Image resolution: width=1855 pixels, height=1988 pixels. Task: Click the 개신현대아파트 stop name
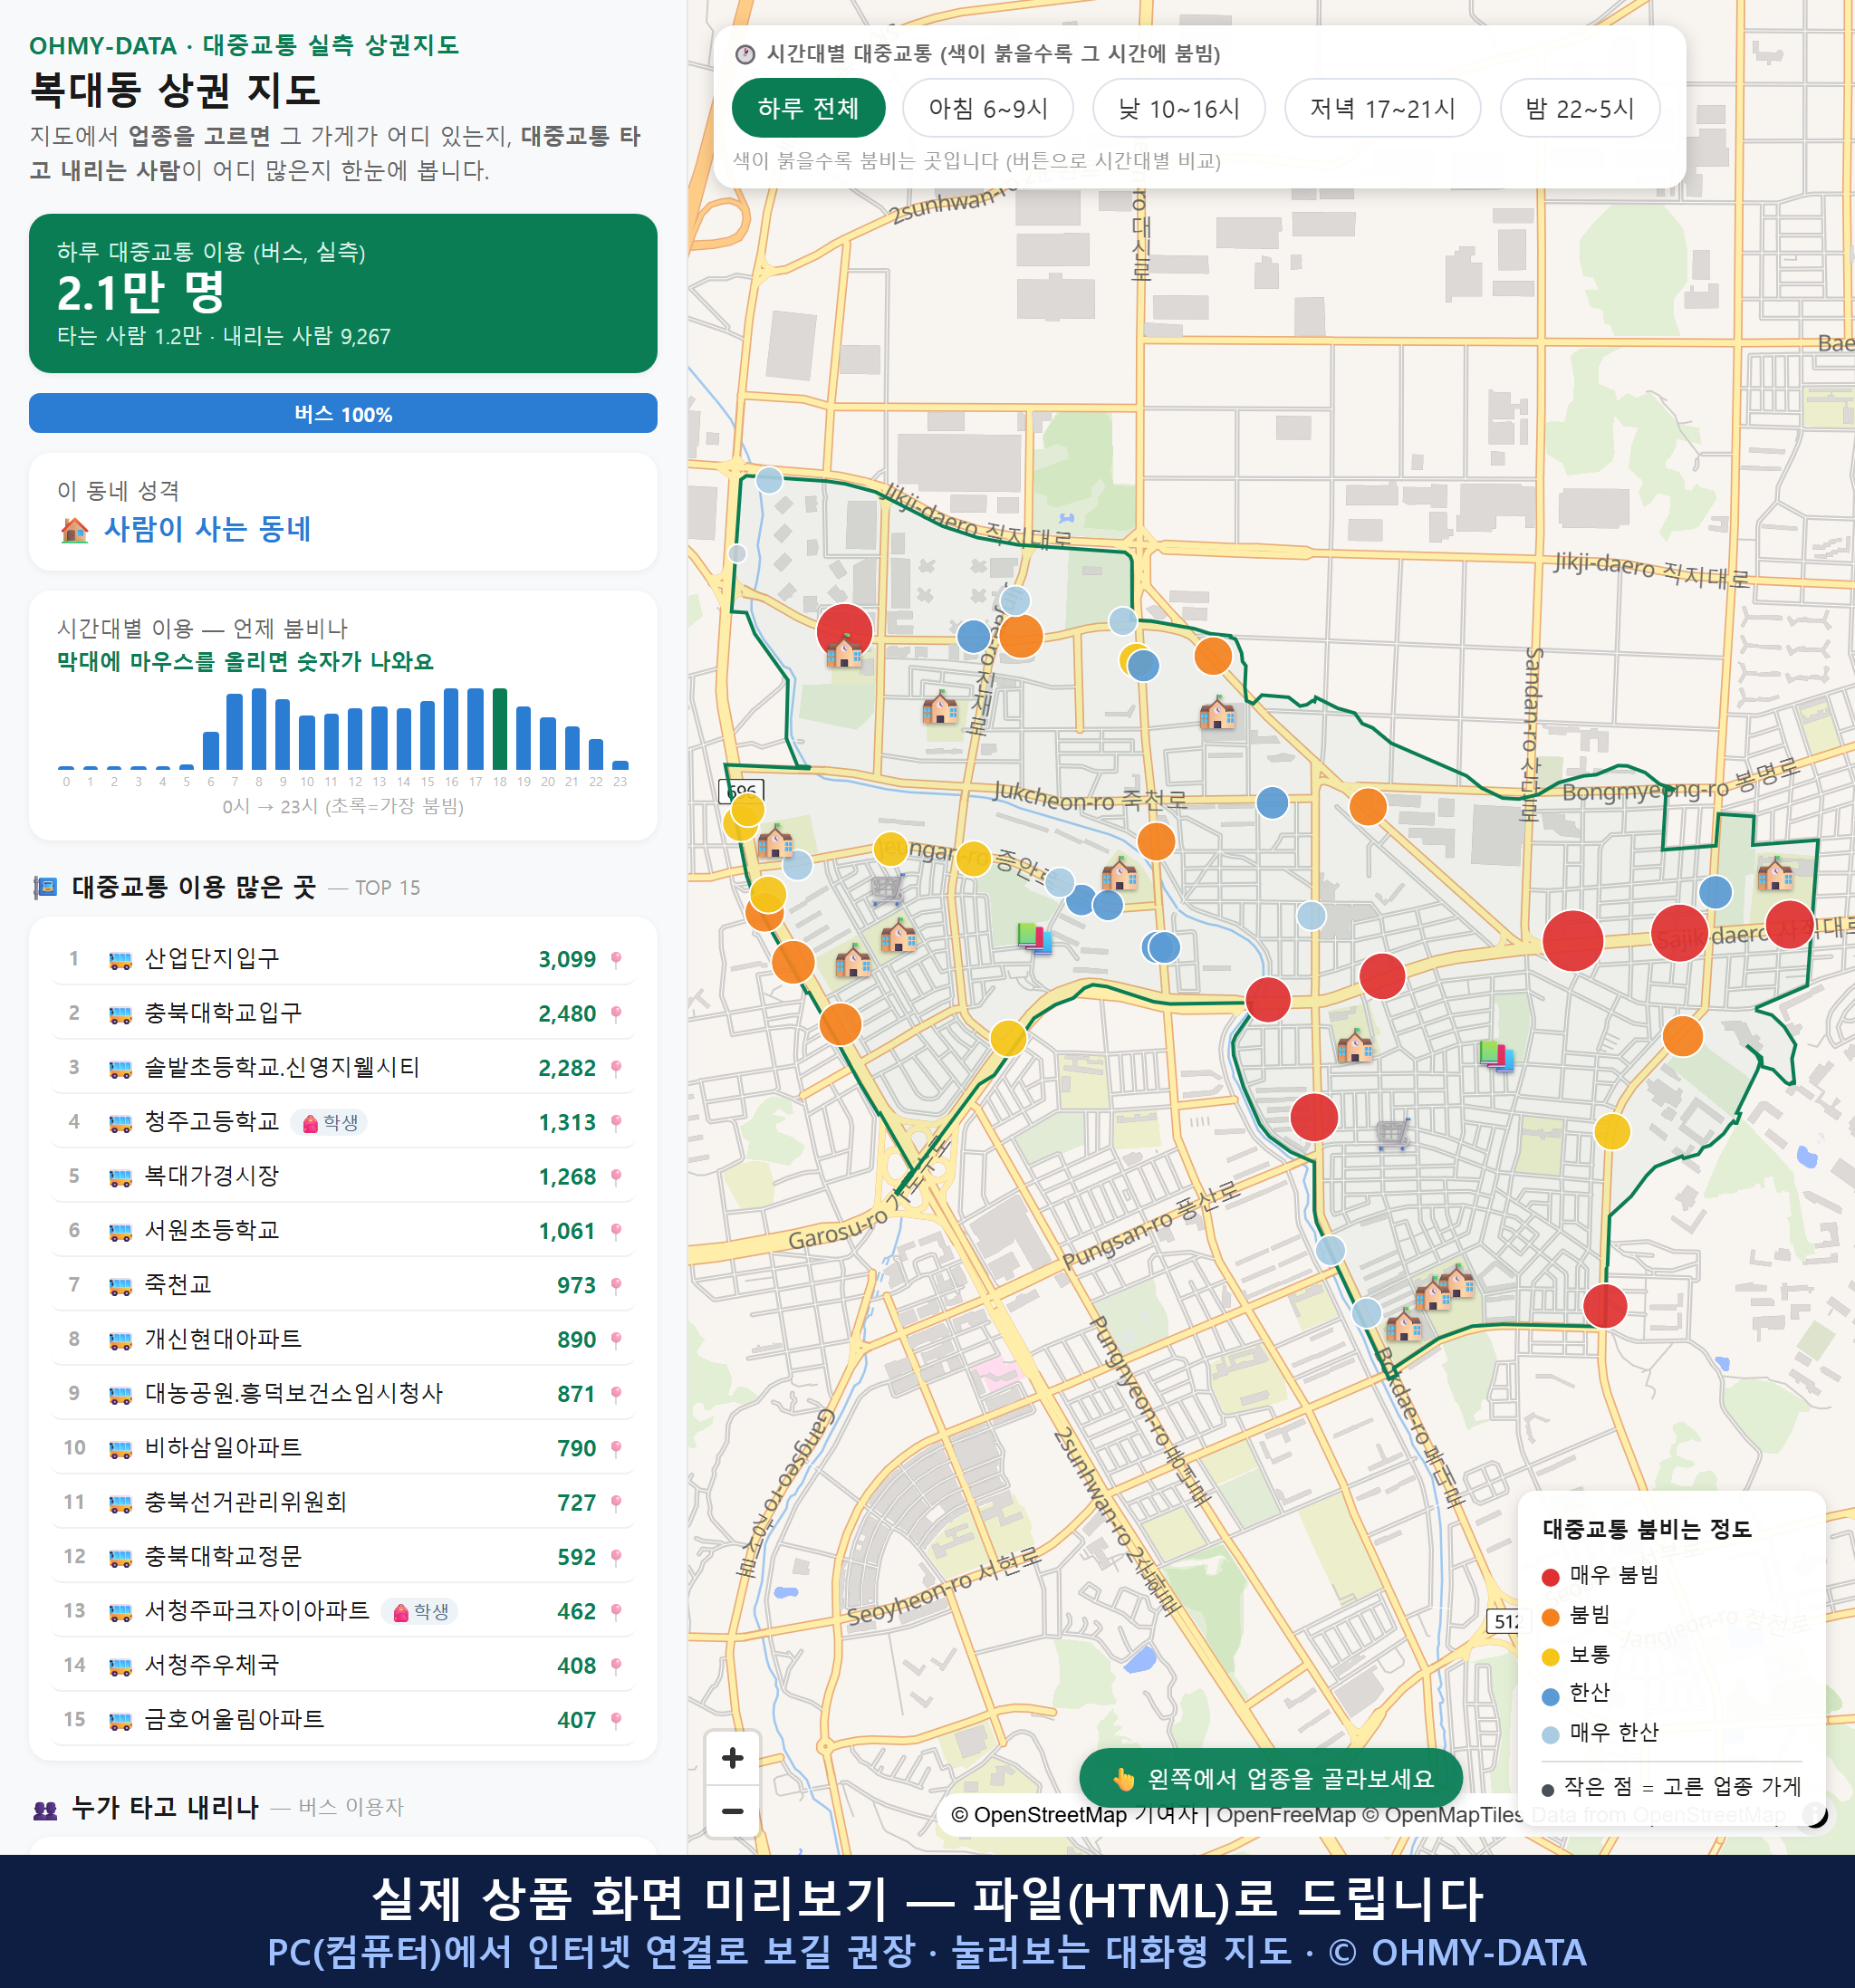(223, 1339)
